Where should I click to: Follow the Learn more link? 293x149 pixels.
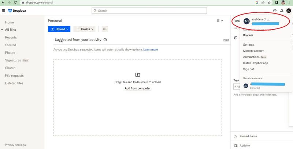tap(151, 50)
